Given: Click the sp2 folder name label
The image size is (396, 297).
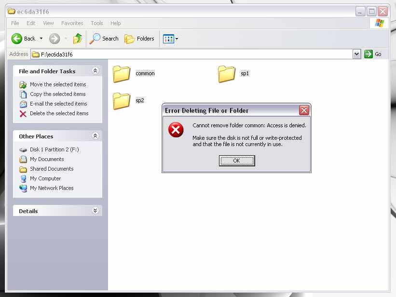Looking at the screenshot, I should click(140, 100).
